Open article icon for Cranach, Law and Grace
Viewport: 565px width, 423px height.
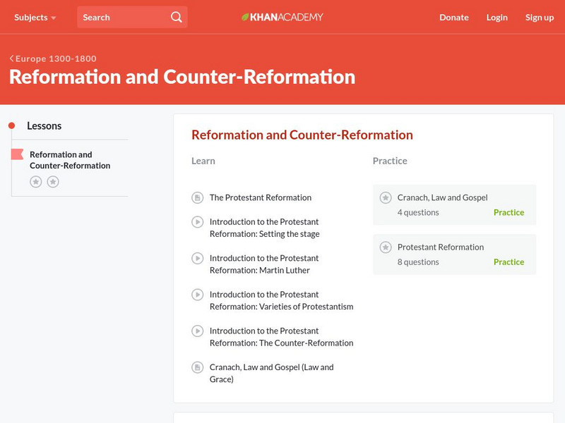tap(196, 367)
